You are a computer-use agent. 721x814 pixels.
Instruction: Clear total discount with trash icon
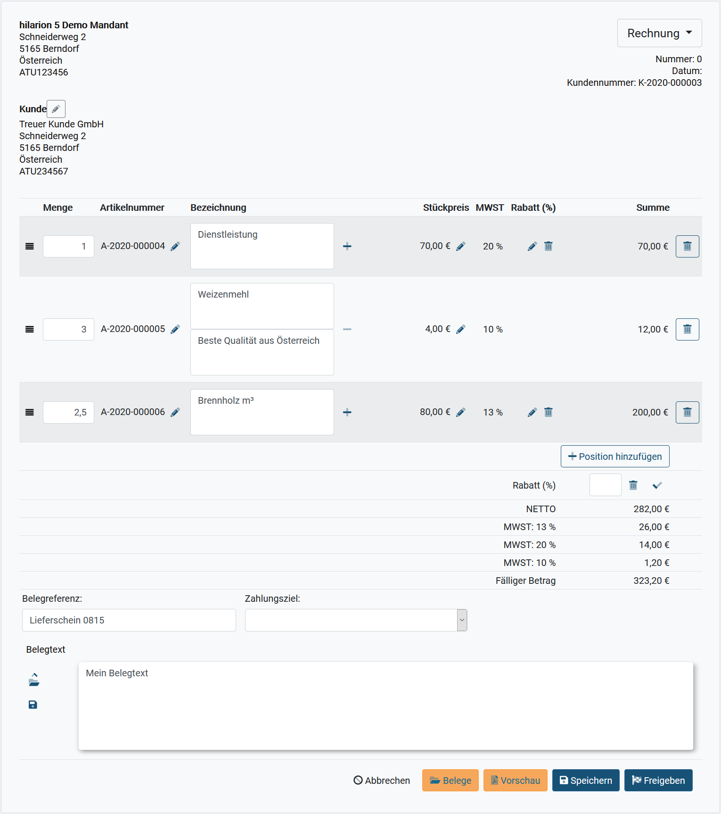point(633,485)
